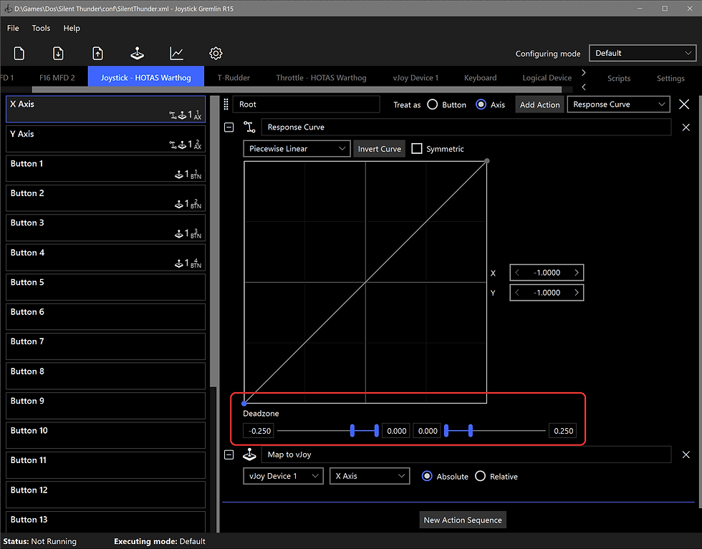Increase the Y value with right arrow

click(577, 293)
